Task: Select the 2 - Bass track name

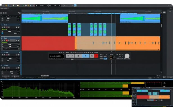Action: (x=4, y=38)
